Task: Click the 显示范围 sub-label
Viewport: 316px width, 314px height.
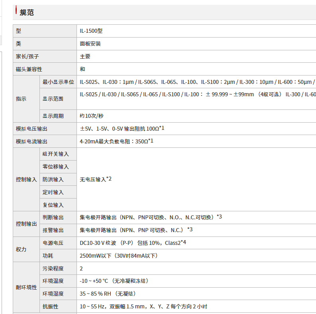Action: [x=53, y=99]
